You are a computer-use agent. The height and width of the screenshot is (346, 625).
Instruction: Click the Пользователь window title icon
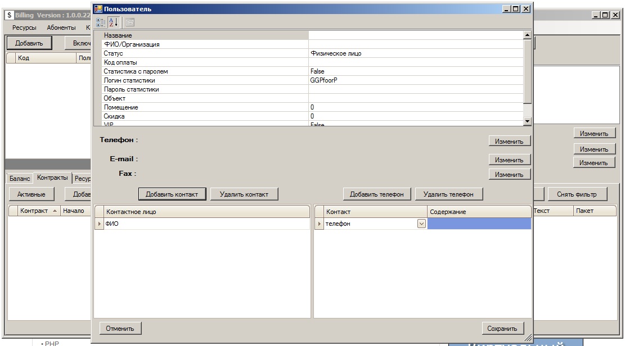click(98, 9)
